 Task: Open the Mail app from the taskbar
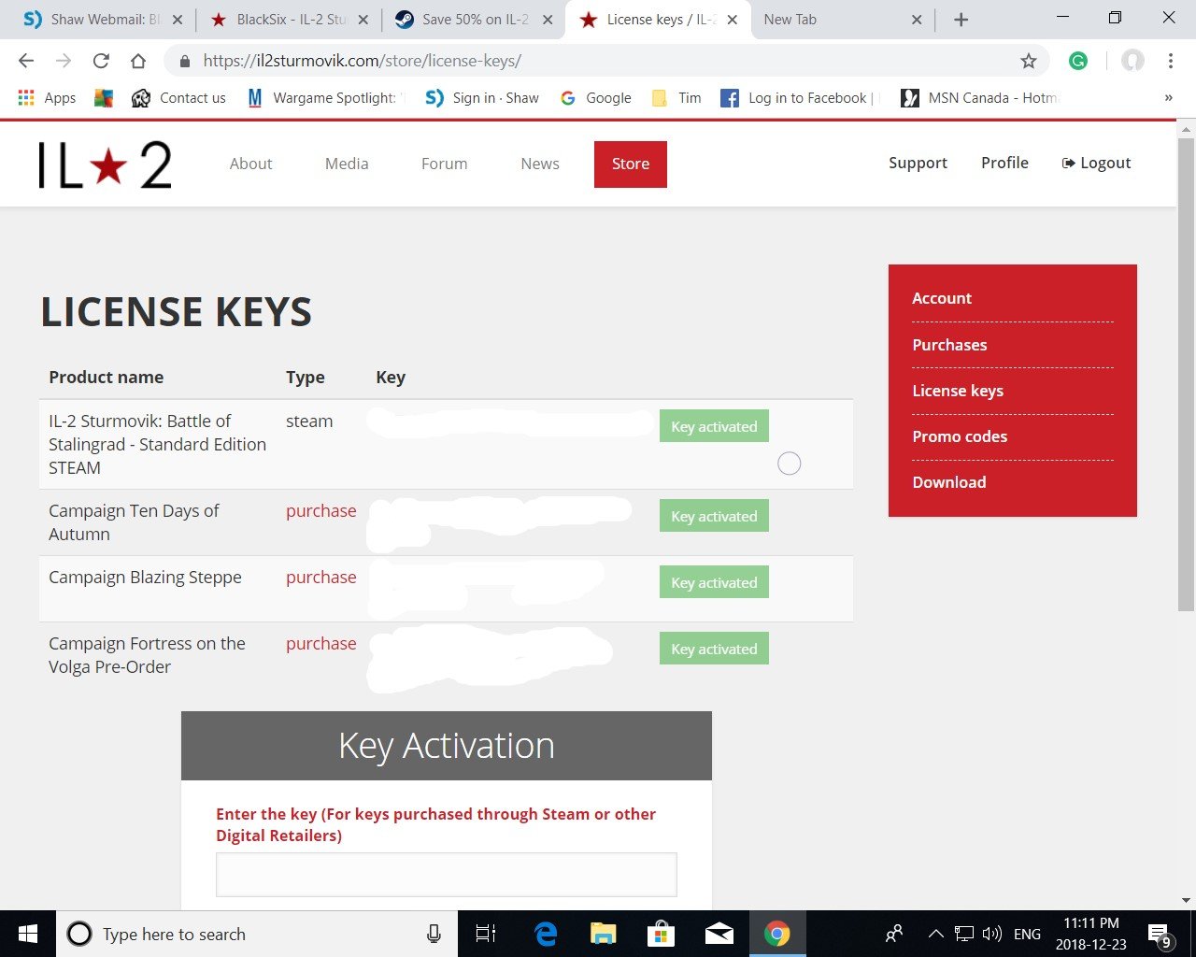coord(719,934)
